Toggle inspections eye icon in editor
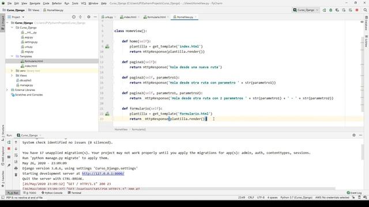This screenshot has height=207, width=369. (x=362, y=22)
